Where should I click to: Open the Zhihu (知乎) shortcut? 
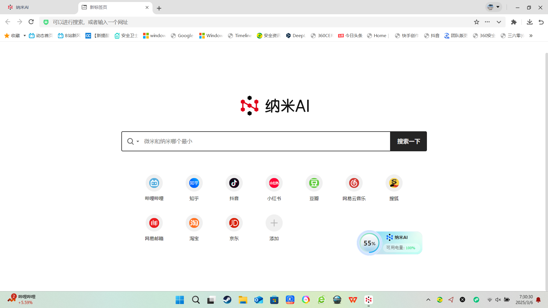click(x=194, y=188)
